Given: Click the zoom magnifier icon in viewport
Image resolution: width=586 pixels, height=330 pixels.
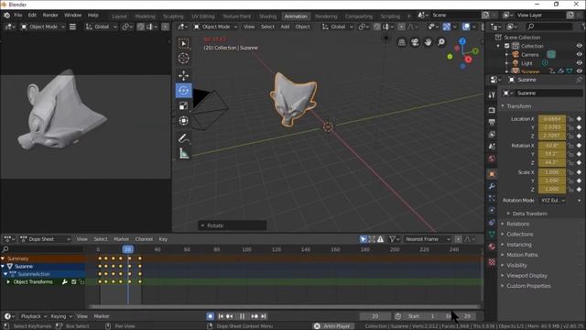Looking at the screenshot, I should (x=441, y=42).
